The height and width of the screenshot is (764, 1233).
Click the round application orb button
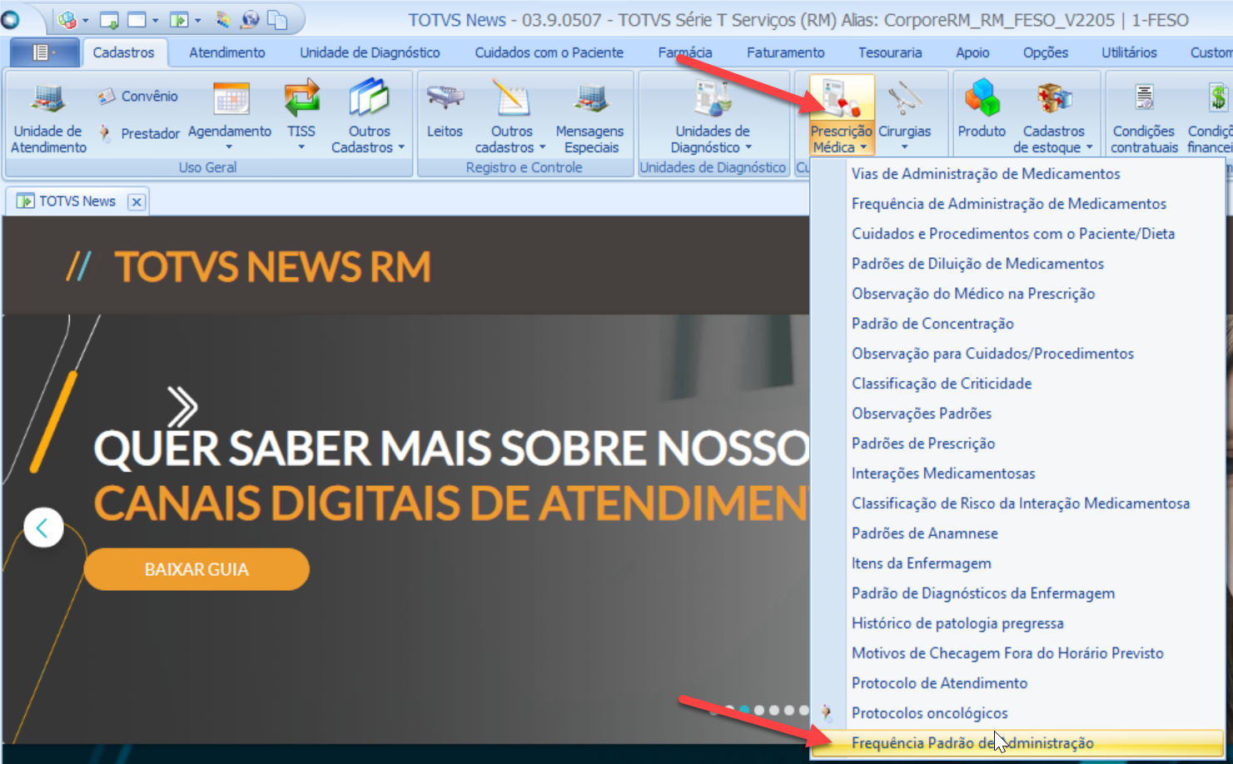11,19
